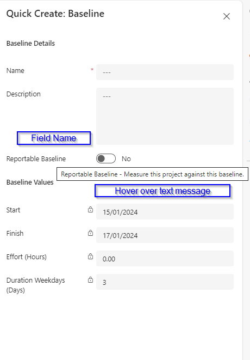The height and width of the screenshot is (360, 250).
Task: Select the Start date field 15/01/2024
Action: pos(165,212)
